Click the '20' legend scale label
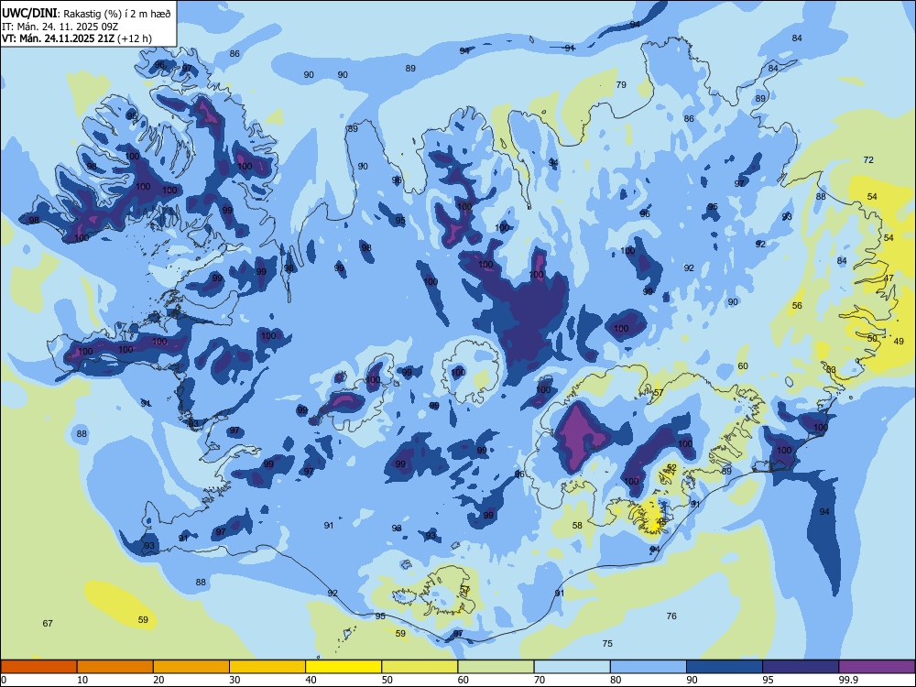916x687 pixels. coord(158,680)
